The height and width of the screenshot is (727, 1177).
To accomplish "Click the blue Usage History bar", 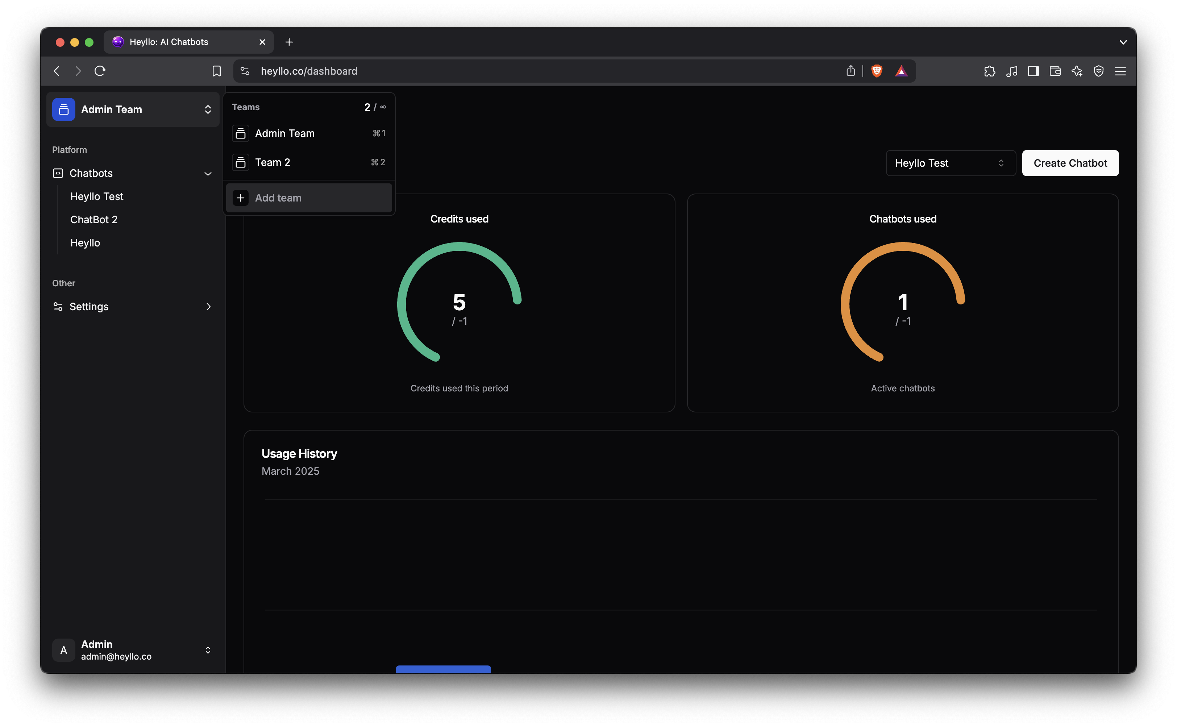I will 443,669.
